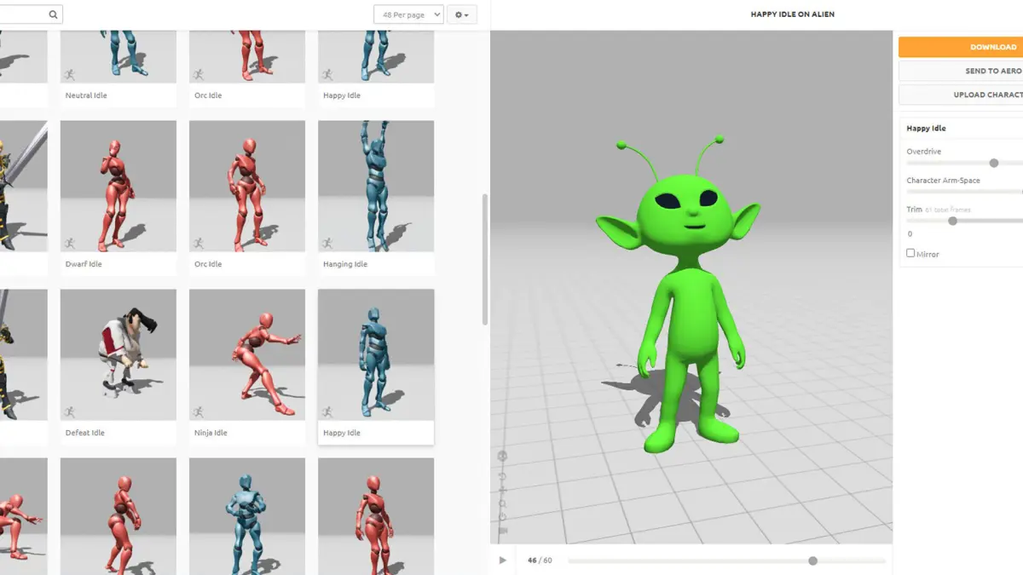Screen dimensions: 1023x575
Task: Select the Dwarf Idle animation thumbnail
Action: tap(118, 186)
